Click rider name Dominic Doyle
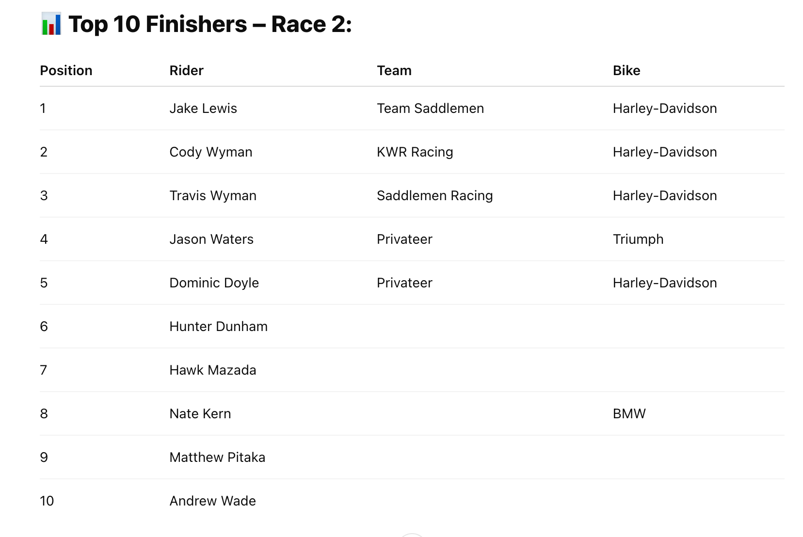 point(214,283)
